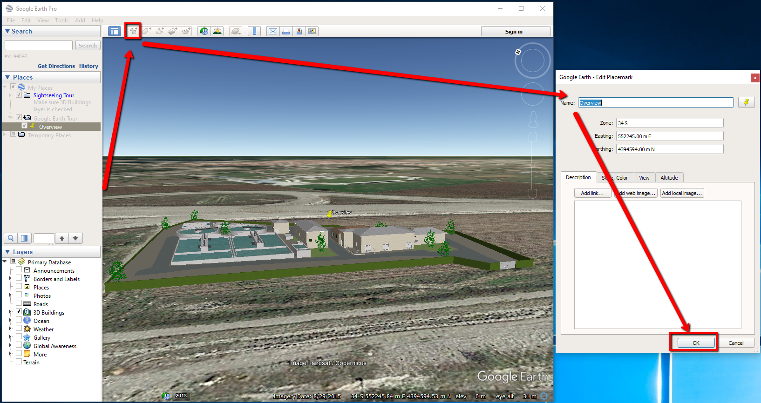
Task: Enable the Borders and Labels checkbox
Action: pos(19,278)
